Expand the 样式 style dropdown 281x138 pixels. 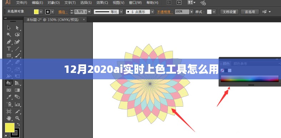point(214,12)
